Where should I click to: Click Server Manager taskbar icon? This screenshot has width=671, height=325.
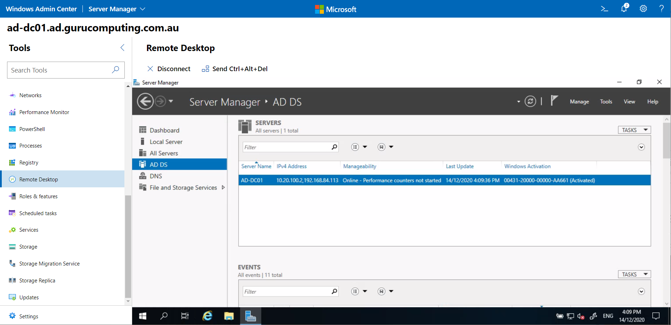(x=251, y=316)
